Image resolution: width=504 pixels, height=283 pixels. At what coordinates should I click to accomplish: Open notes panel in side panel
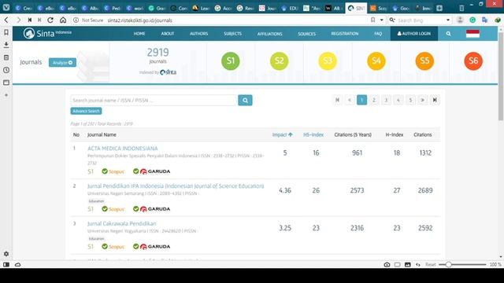click(x=6, y=57)
